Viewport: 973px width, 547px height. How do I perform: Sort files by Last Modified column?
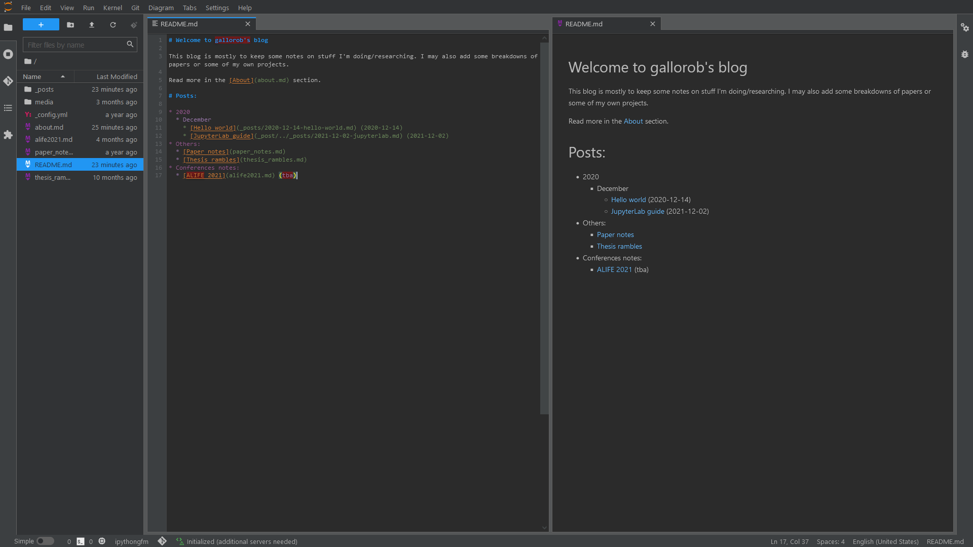(x=117, y=76)
